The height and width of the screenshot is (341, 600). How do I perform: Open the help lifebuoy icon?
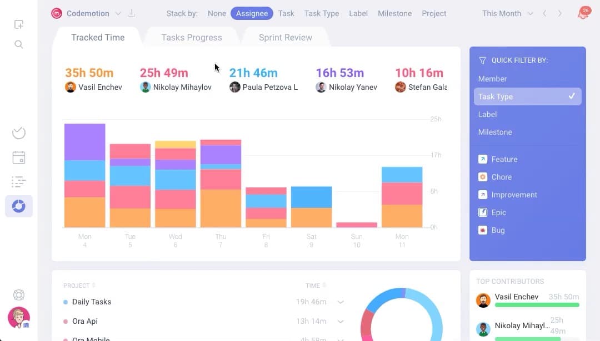19,295
